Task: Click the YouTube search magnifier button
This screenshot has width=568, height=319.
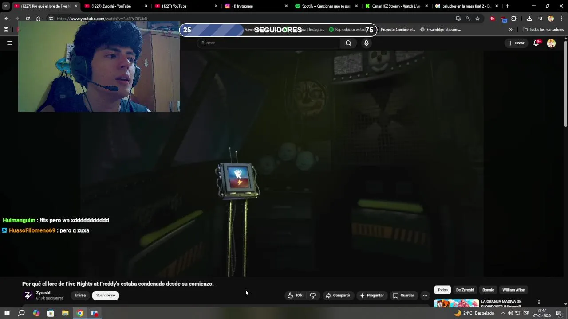Action: [348, 43]
